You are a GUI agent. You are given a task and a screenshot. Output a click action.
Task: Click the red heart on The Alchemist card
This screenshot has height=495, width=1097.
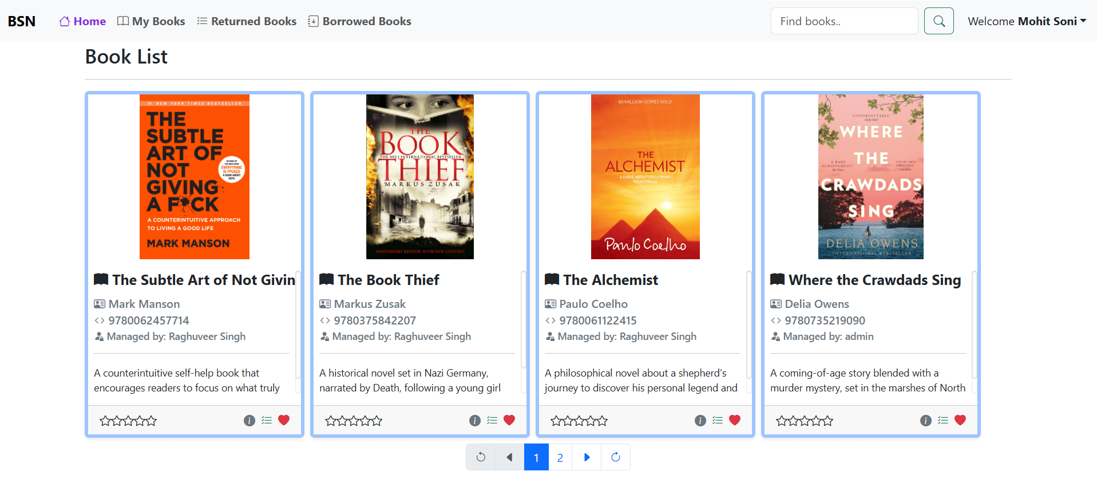[735, 420]
